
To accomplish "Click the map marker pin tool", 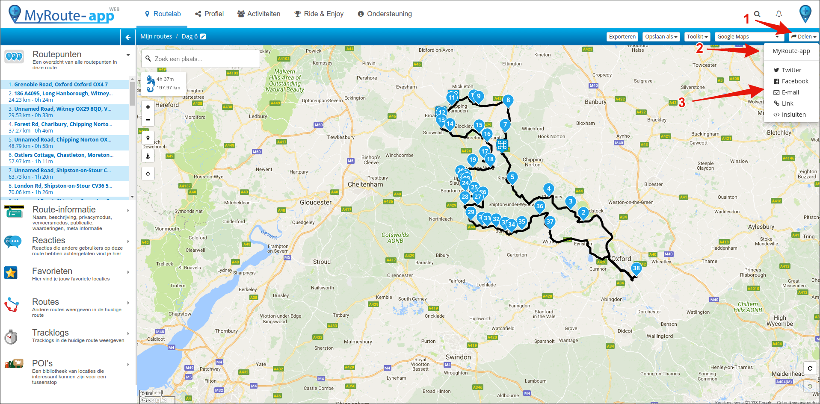I will pos(148,138).
